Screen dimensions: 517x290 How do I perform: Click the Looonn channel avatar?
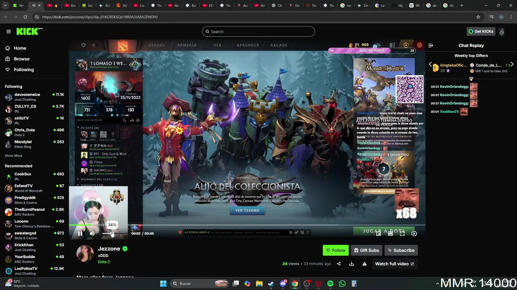pyautogui.click(x=8, y=224)
